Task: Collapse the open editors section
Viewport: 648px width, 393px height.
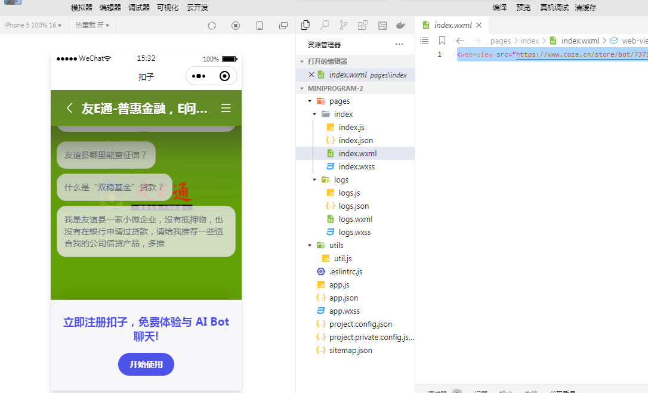Action: point(302,61)
